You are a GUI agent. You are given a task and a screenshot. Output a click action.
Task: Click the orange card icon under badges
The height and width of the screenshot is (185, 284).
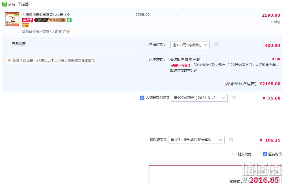point(25,25)
